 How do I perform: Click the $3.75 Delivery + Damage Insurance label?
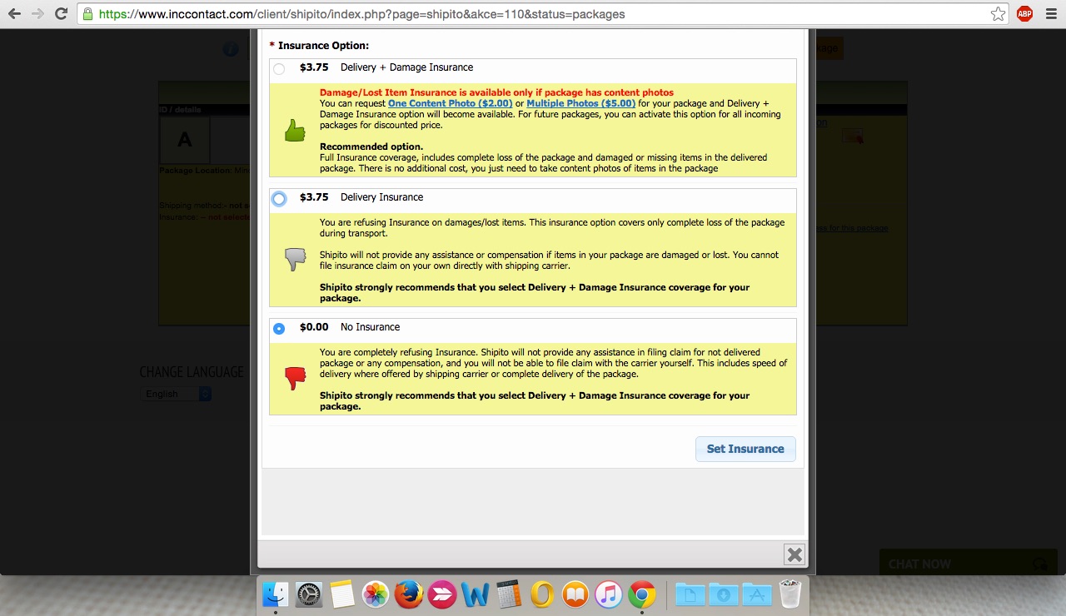tap(386, 67)
